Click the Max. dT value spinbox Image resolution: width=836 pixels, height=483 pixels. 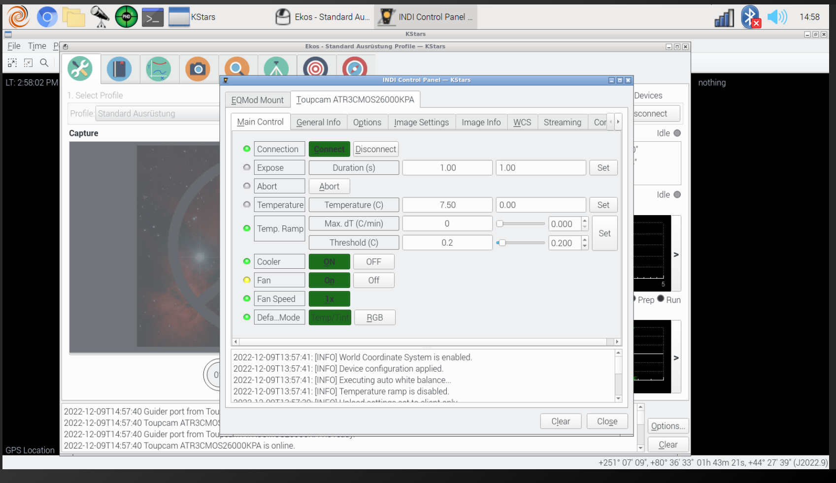pos(568,224)
